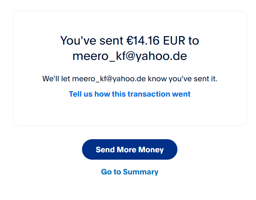
Task: Click "know you've sent it" text
Action: coord(182,79)
